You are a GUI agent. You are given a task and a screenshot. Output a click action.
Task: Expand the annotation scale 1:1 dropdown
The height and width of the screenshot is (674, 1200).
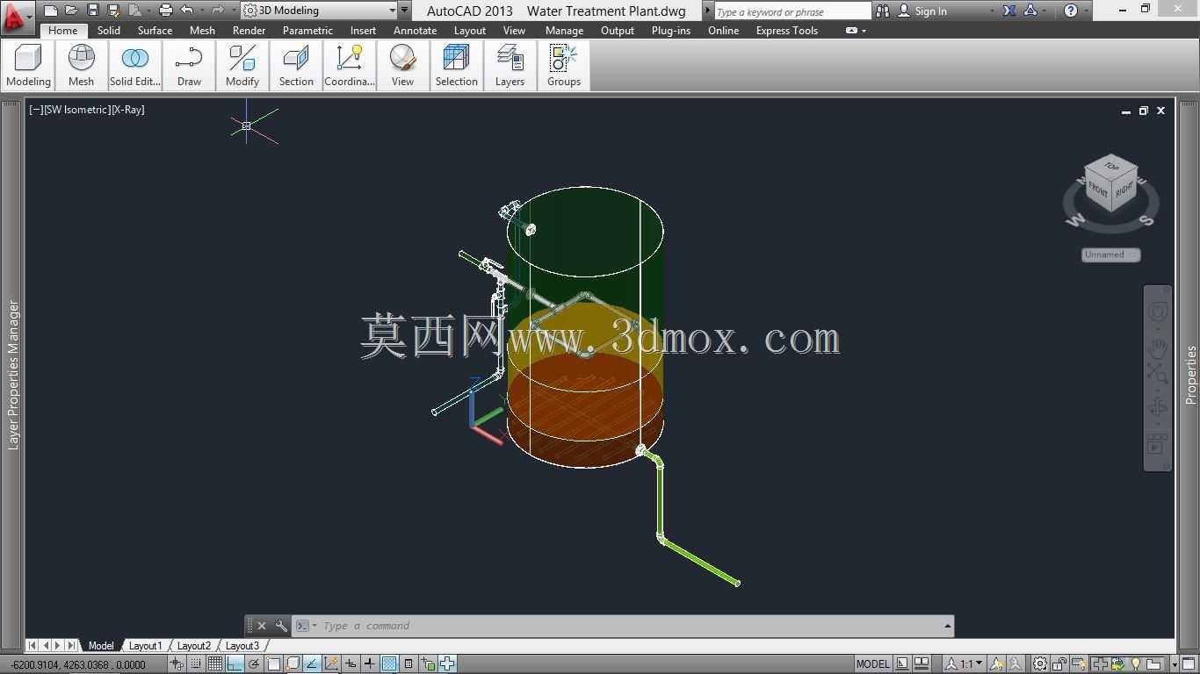pyautogui.click(x=980, y=663)
